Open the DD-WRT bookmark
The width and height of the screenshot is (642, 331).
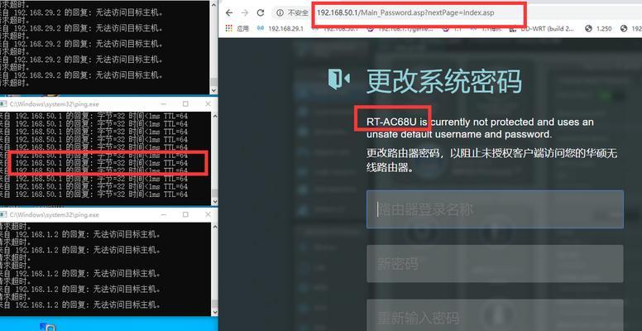tap(543, 29)
